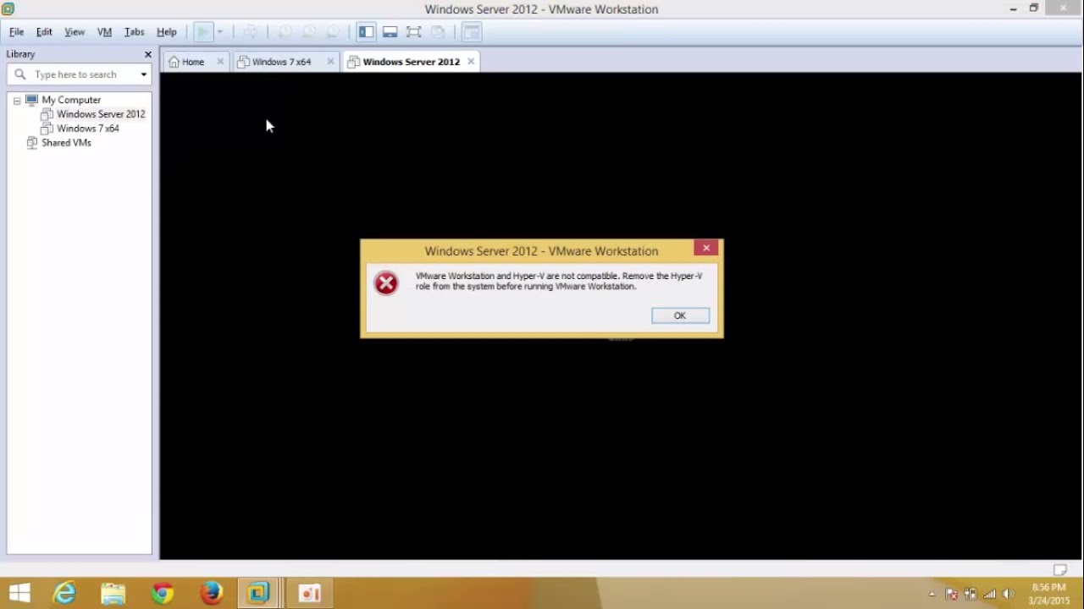Select My Computer in the Library tree
The image size is (1084, 609).
(71, 100)
